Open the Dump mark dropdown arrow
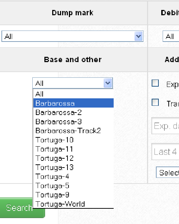The height and width of the screenshot is (224, 179). (x=139, y=36)
